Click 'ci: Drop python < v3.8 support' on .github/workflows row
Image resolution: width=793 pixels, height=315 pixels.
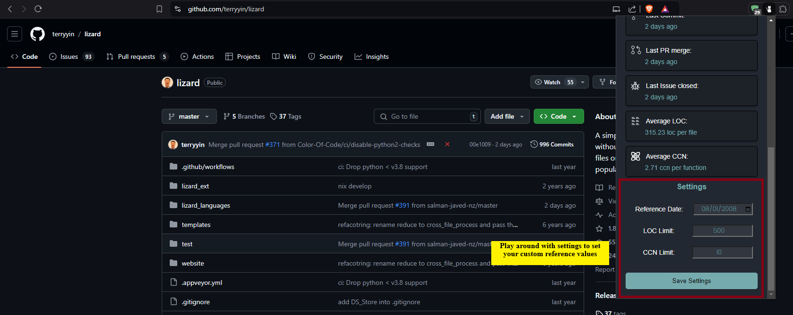[383, 167]
